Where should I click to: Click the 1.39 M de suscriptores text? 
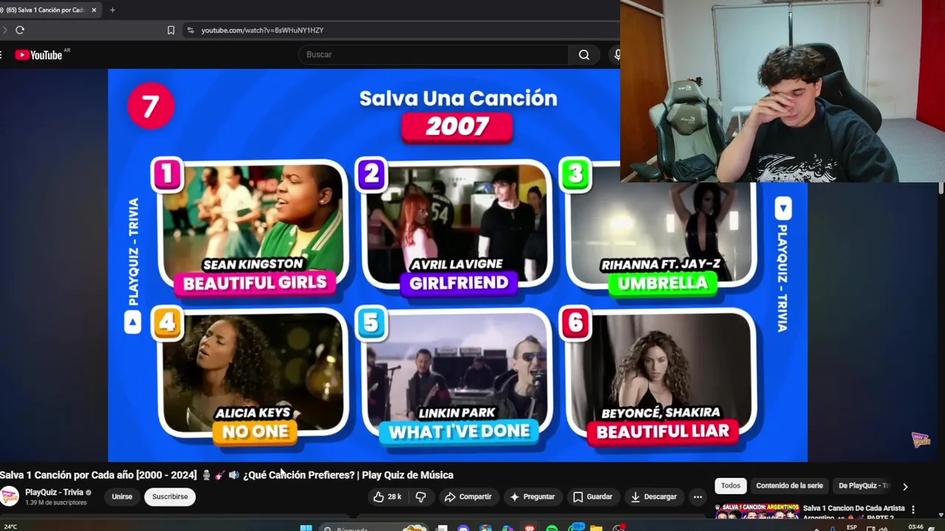coord(56,503)
